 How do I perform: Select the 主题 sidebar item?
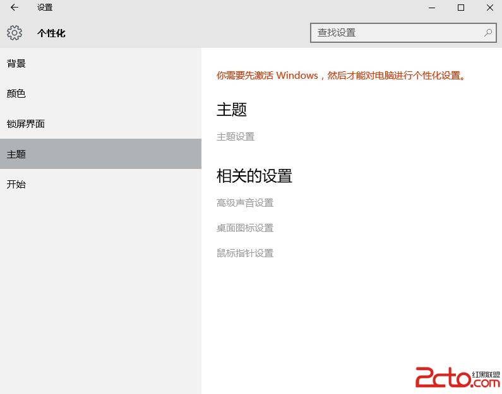(x=16, y=154)
